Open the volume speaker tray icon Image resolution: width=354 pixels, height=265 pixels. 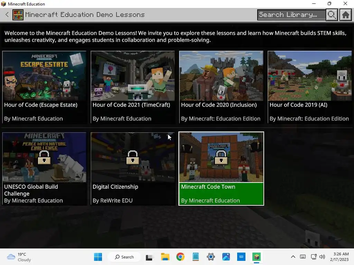coord(322,257)
